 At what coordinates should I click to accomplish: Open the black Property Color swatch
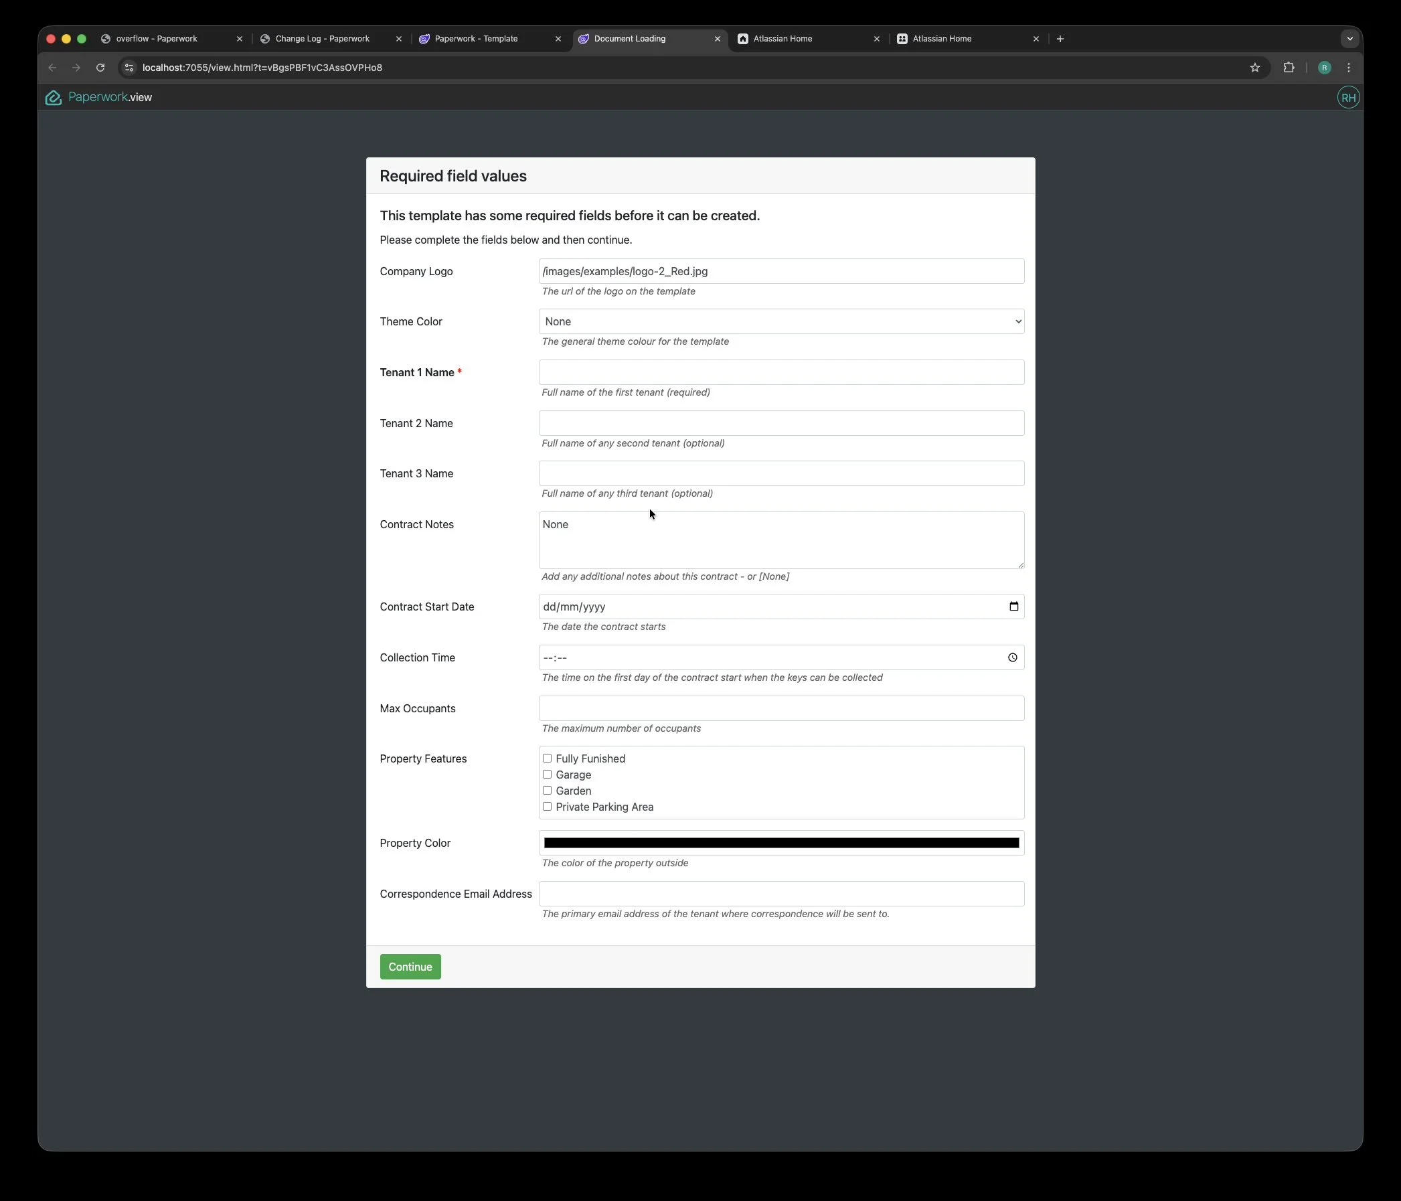coord(781,844)
